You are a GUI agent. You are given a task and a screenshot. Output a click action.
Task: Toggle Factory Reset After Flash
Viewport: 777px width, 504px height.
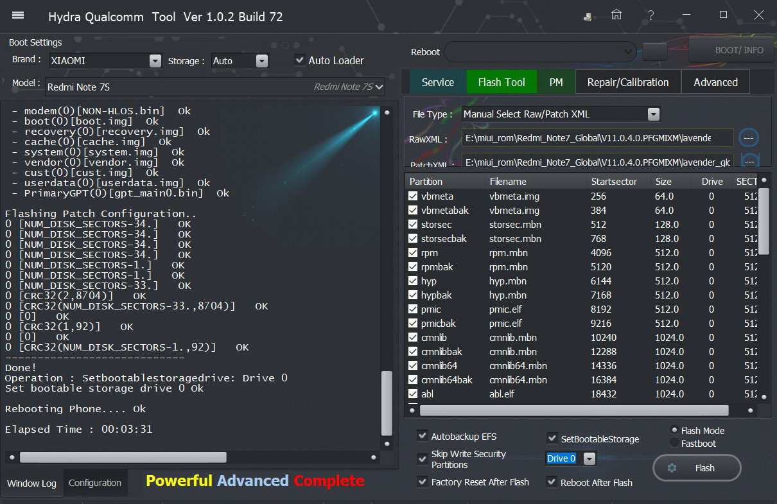click(422, 482)
